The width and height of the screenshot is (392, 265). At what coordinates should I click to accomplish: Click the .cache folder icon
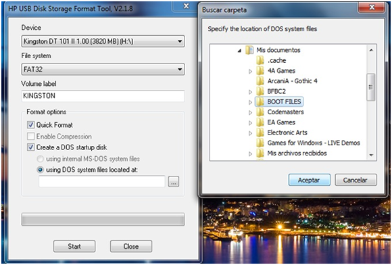click(260, 60)
